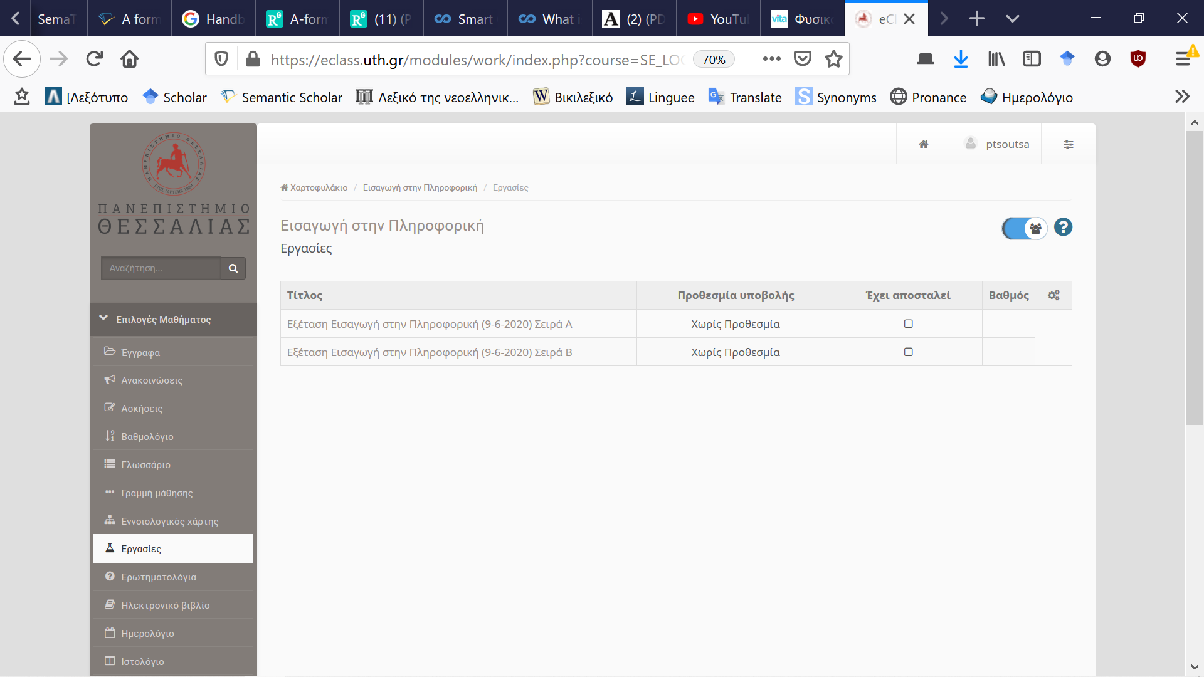Open Ανακοινώσεις in the sidebar

(173, 380)
